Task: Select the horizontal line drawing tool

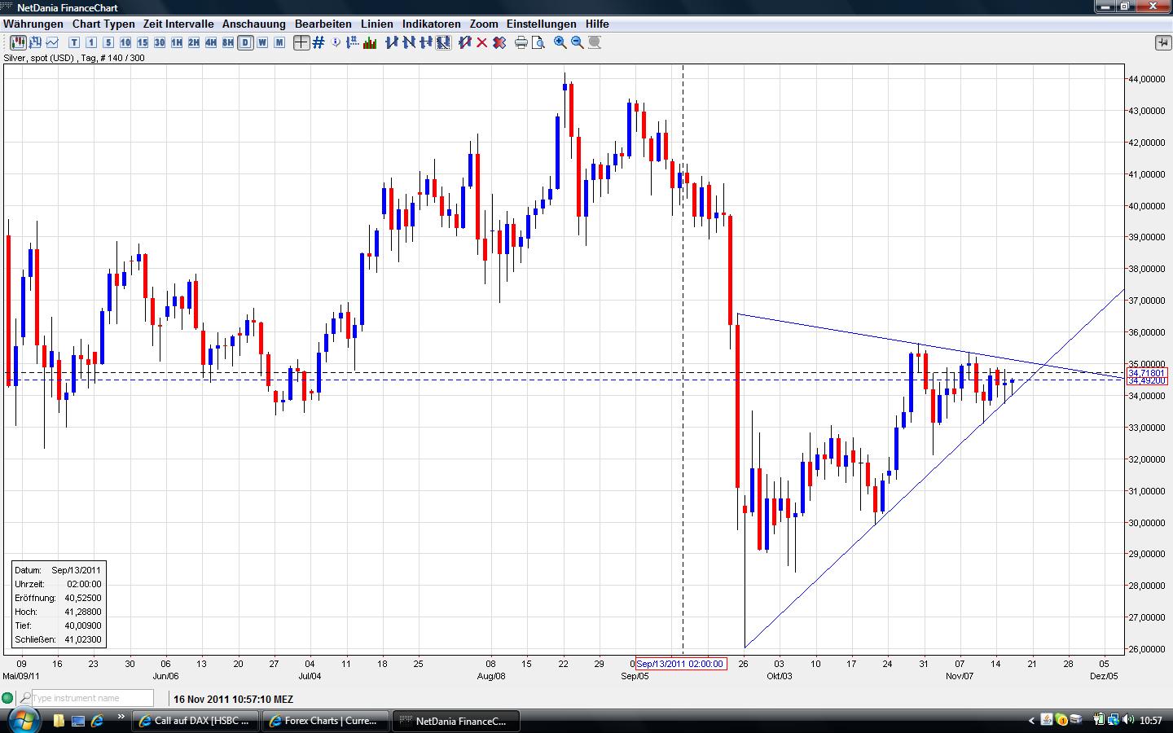Action: (426, 42)
